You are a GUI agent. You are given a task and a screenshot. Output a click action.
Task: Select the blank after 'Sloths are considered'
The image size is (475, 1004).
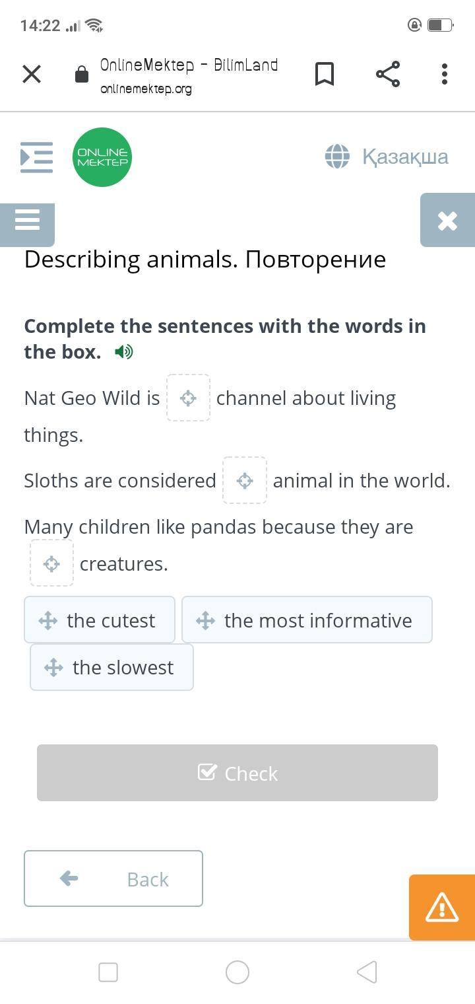pyautogui.click(x=245, y=480)
